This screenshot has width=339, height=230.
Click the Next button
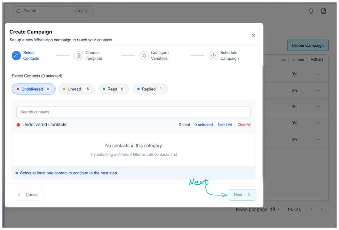(x=242, y=195)
